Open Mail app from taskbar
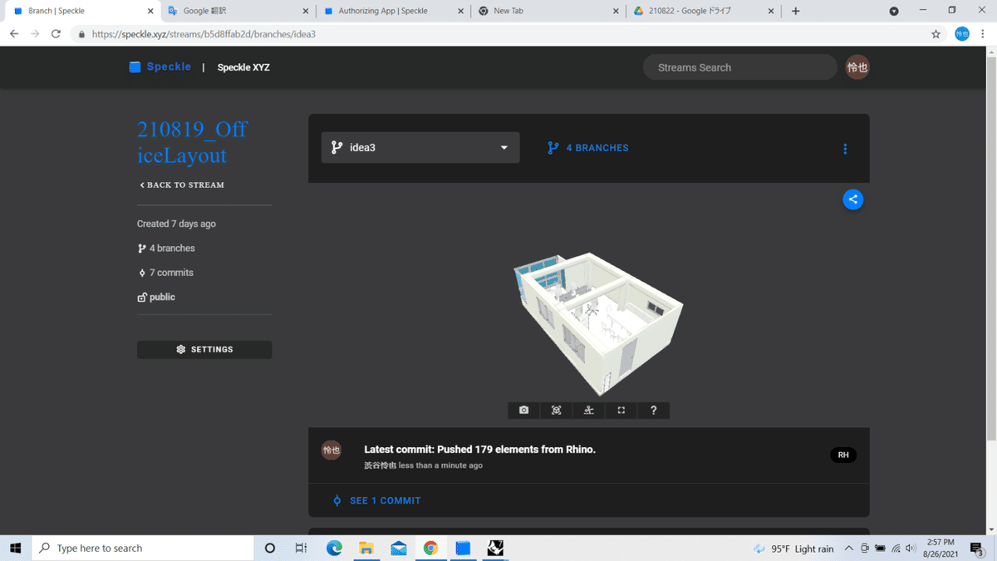 [399, 548]
